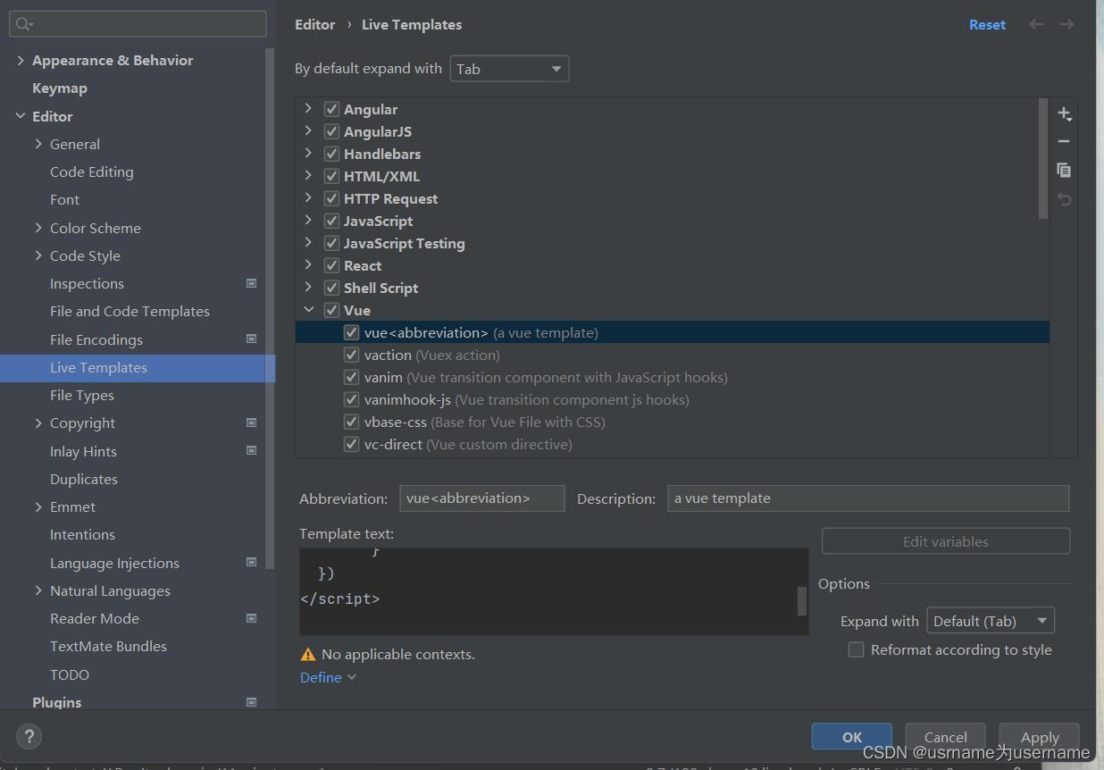Open the help question mark button
Viewport: 1104px width, 770px height.
(x=29, y=737)
